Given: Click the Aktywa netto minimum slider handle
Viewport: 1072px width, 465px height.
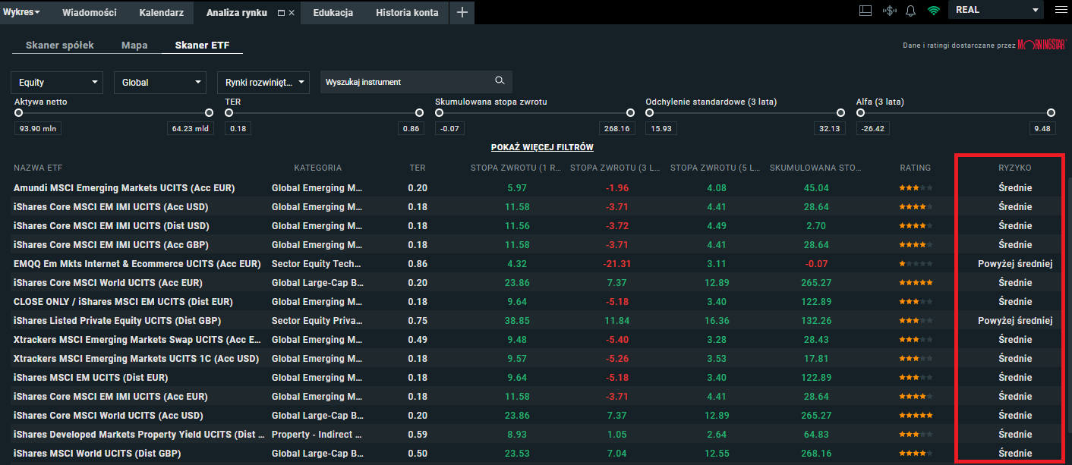Looking at the screenshot, I should click(17, 112).
